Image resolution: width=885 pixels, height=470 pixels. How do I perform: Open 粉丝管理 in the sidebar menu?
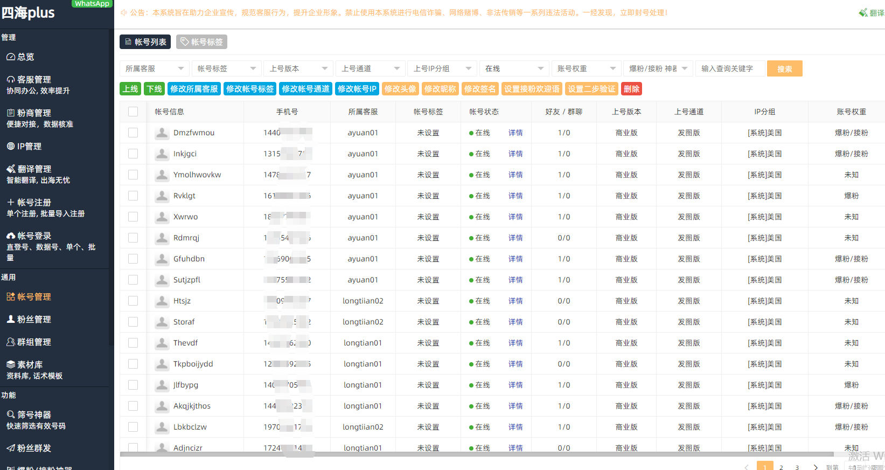tap(34, 319)
